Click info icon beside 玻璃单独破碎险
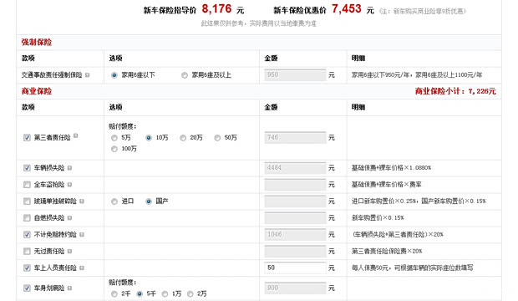 82,202
